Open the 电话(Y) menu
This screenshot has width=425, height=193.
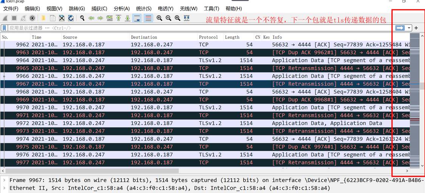[x=165, y=9]
